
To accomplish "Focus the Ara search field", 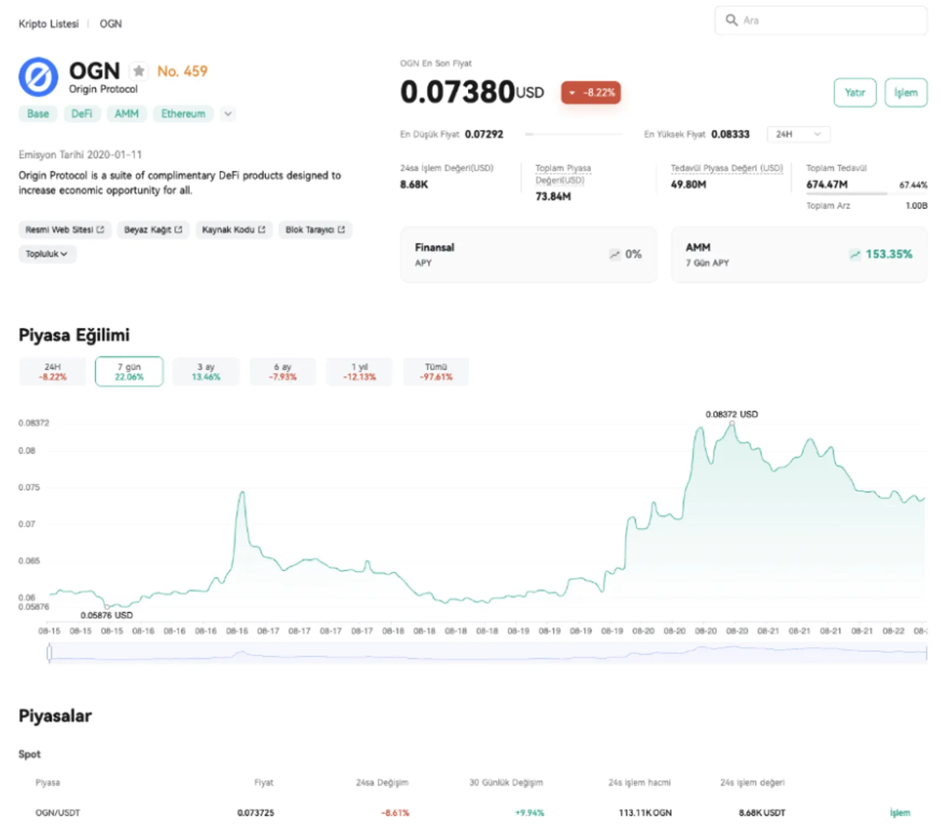I will pyautogui.click(x=821, y=21).
